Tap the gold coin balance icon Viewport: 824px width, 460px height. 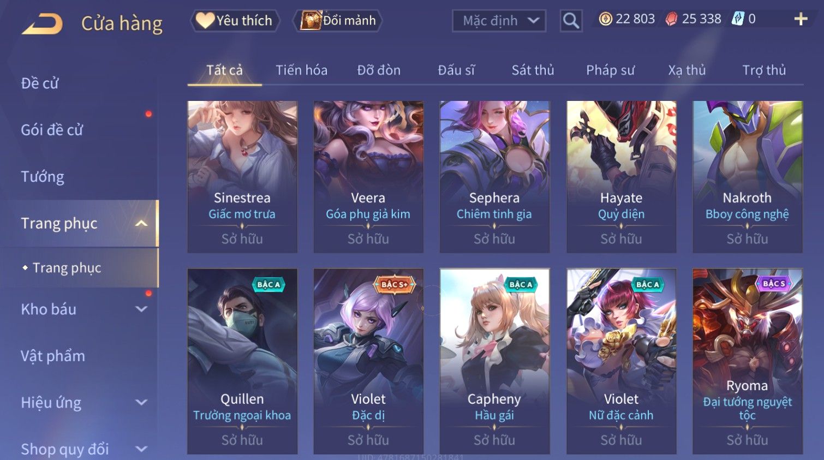point(605,19)
